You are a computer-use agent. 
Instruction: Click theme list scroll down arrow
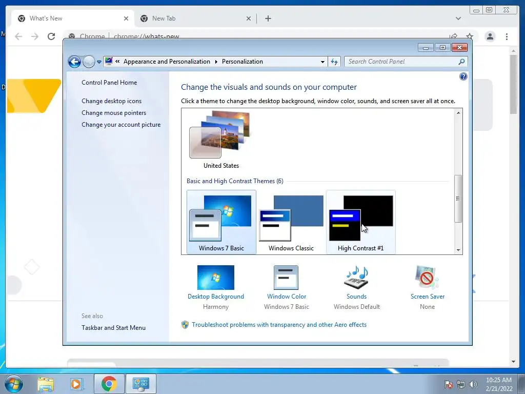tap(458, 250)
